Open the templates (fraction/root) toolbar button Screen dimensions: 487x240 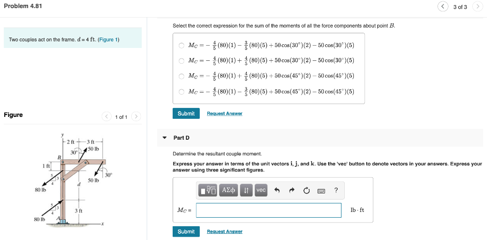[x=208, y=190]
